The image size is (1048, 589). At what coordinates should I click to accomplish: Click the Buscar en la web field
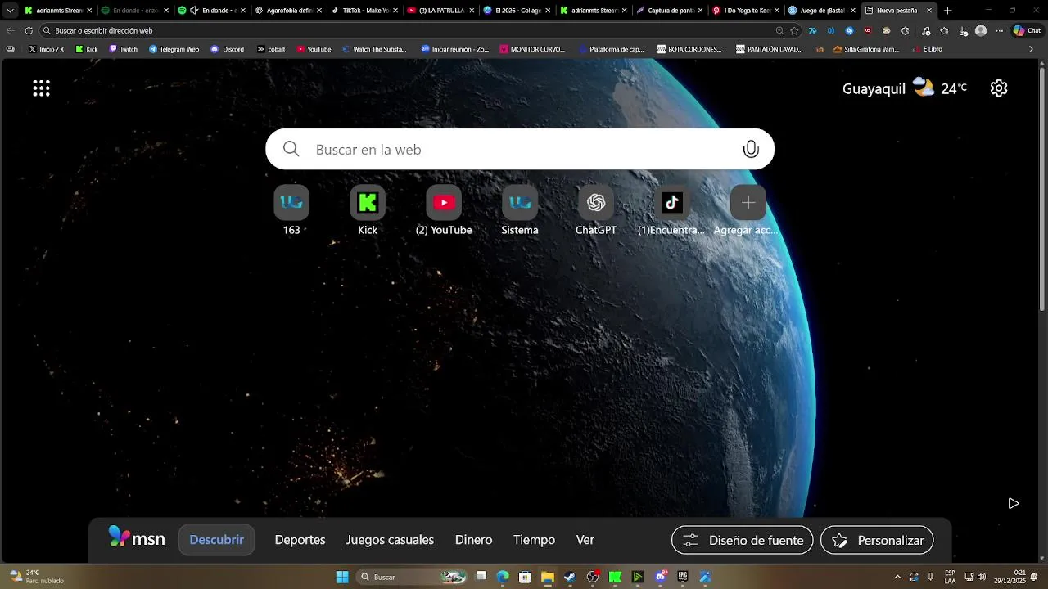click(x=520, y=149)
